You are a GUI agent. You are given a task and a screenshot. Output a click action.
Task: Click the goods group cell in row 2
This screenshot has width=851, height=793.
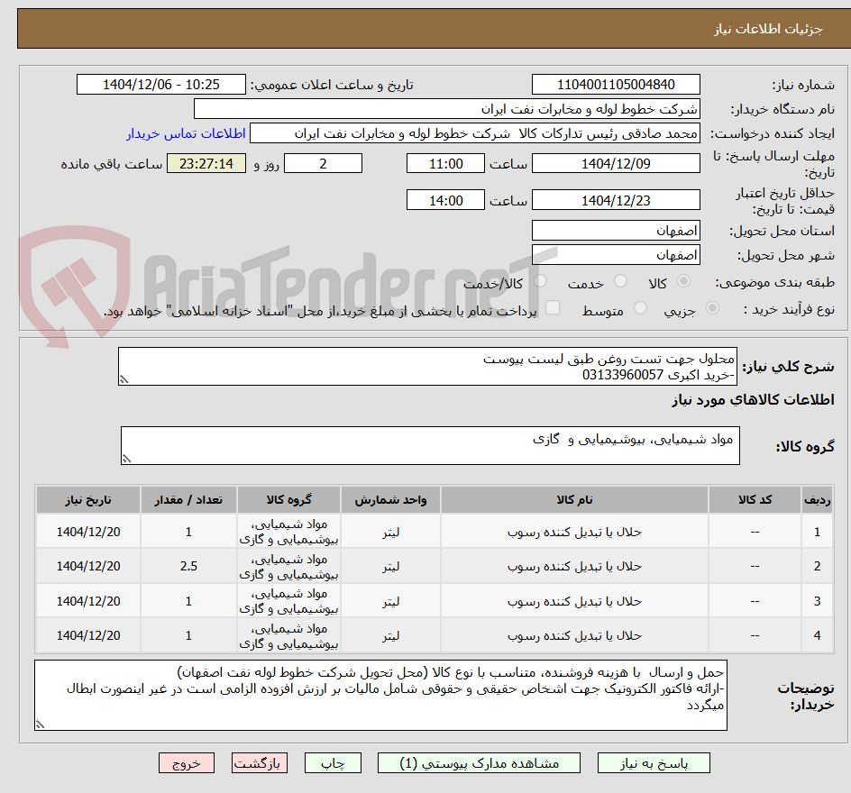pyautogui.click(x=288, y=566)
